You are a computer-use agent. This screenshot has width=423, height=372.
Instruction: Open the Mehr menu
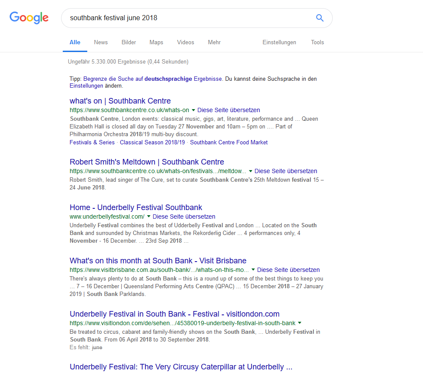pos(214,43)
